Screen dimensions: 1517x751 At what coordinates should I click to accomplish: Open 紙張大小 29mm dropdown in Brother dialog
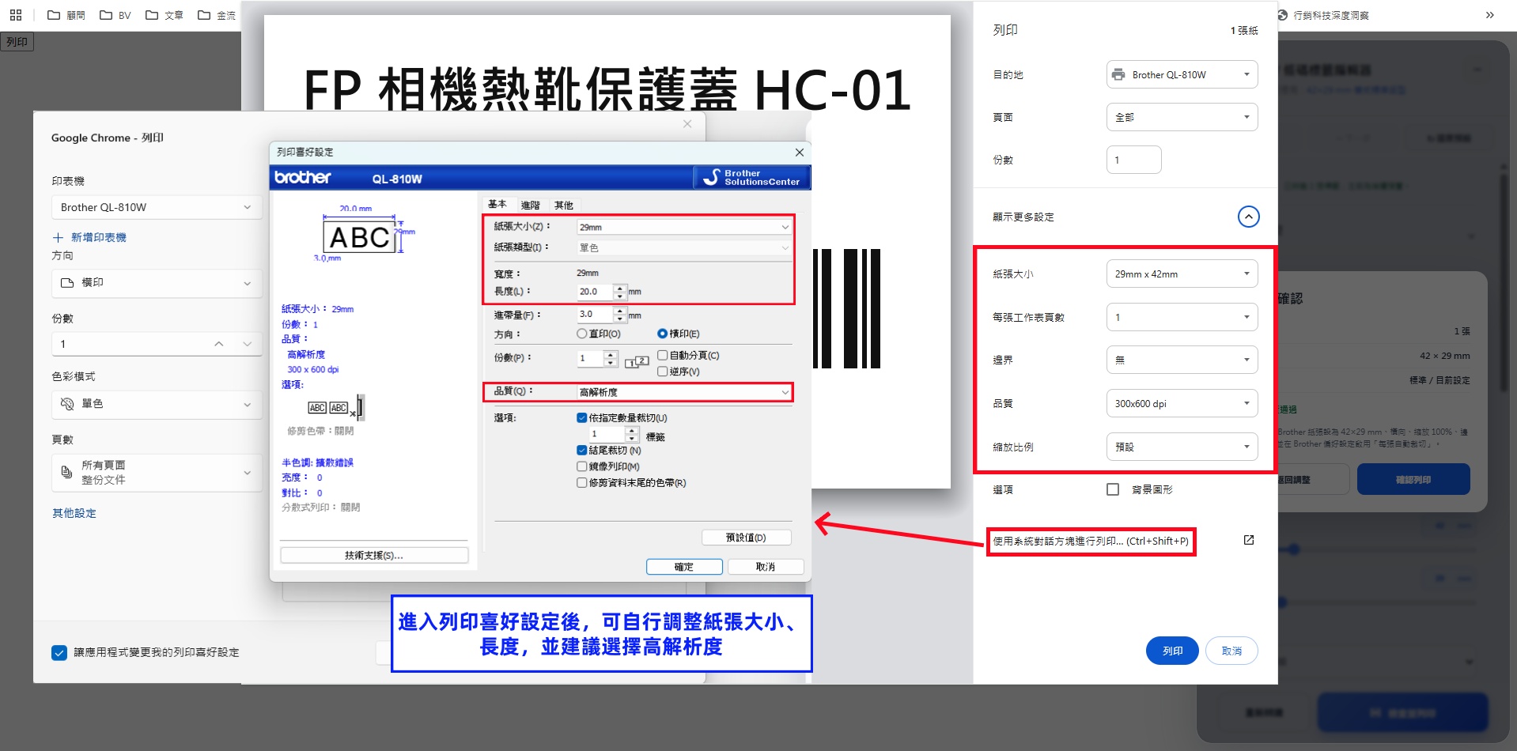(x=684, y=227)
